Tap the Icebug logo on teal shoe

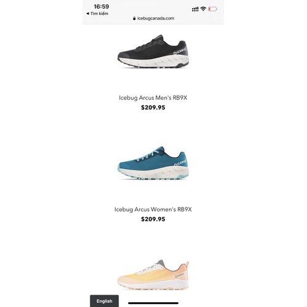tap(180, 163)
